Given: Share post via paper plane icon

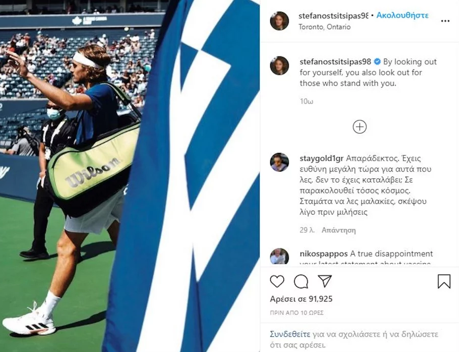Looking at the screenshot, I should (x=325, y=281).
